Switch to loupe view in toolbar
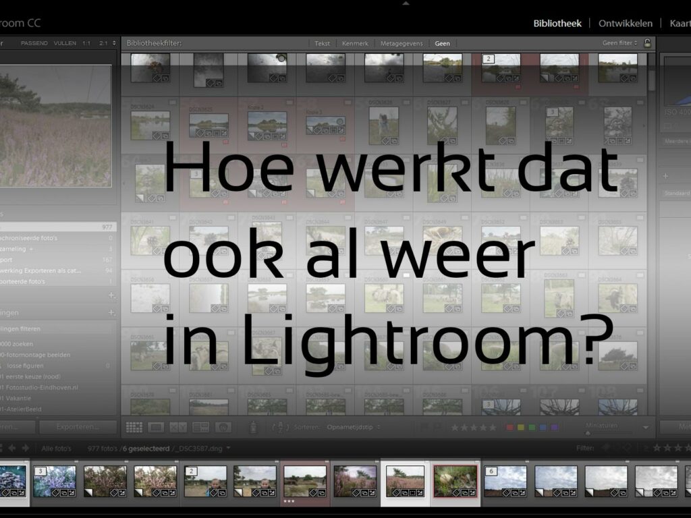Screen dimensions: 691x518 pyautogui.click(x=156, y=427)
